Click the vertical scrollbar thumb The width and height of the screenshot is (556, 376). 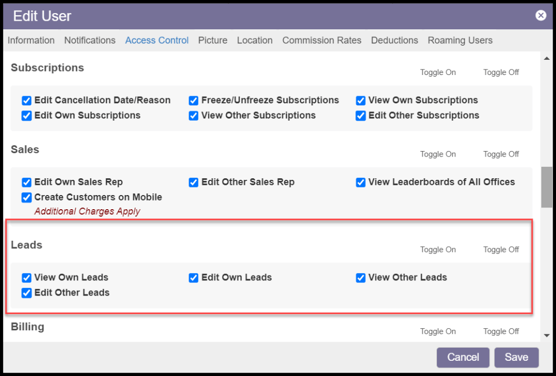546,187
